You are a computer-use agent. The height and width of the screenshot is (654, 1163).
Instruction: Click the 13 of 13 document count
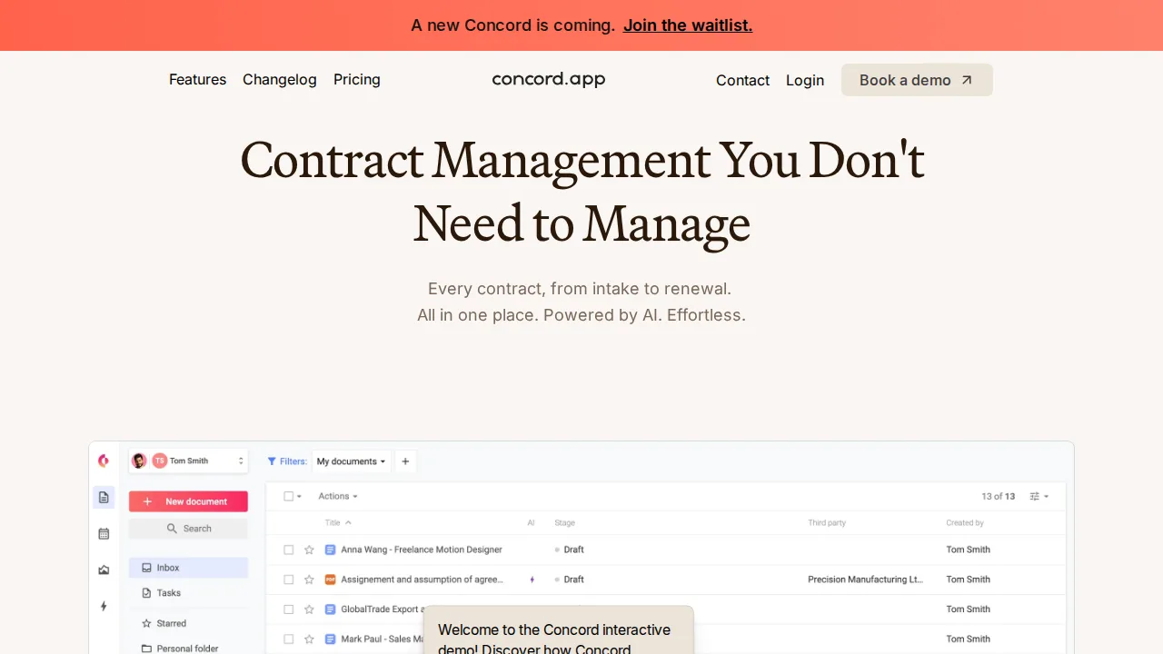[x=999, y=497]
